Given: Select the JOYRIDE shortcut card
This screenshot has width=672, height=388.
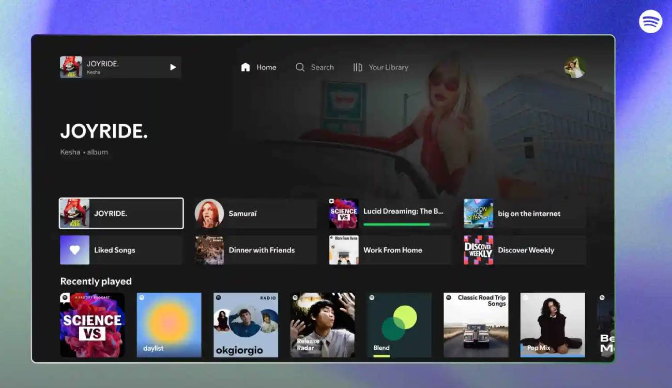Looking at the screenshot, I should pyautogui.click(x=120, y=213).
